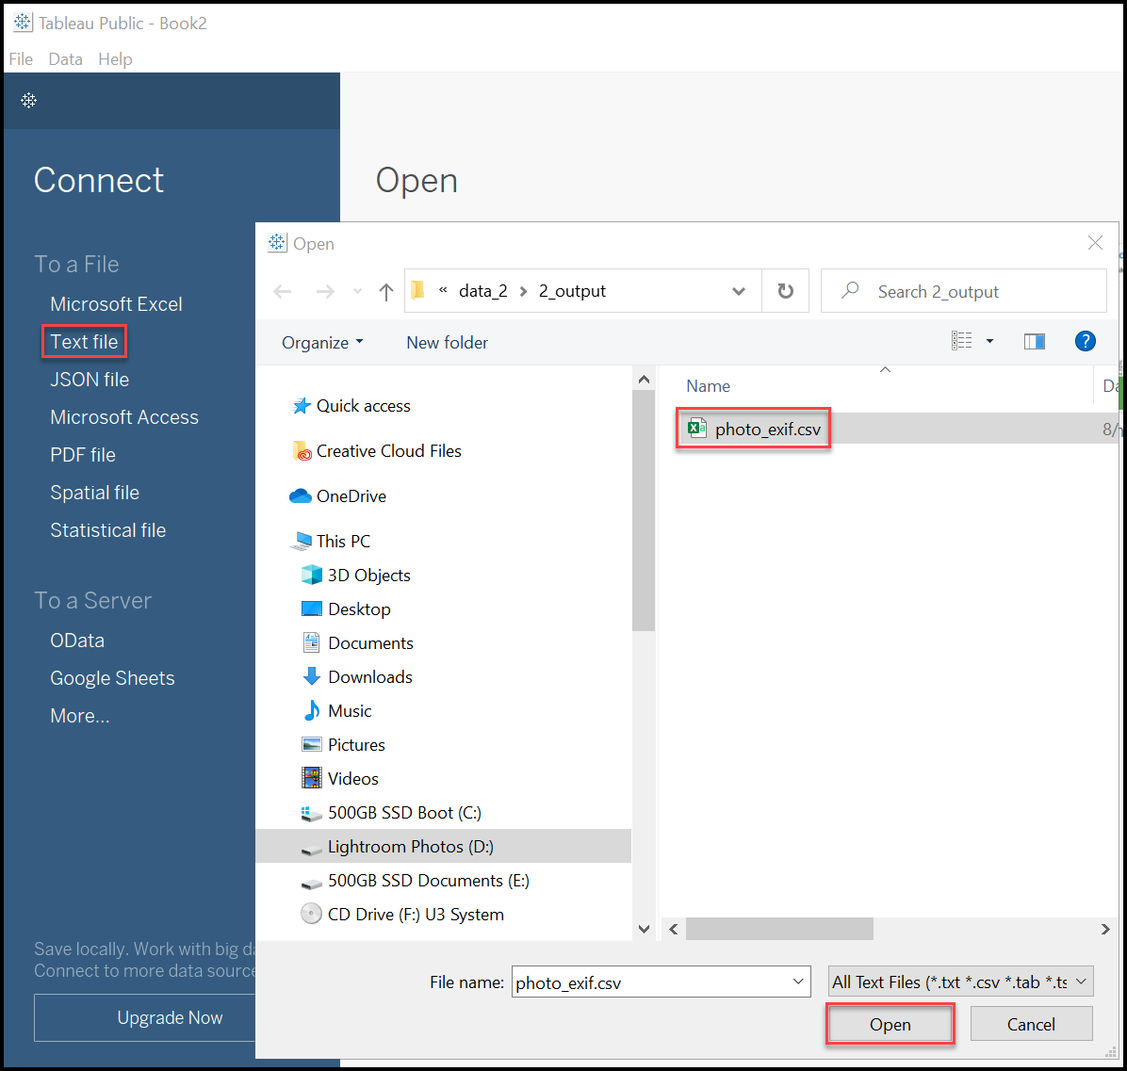Open the File menu
Image resolution: width=1127 pixels, height=1071 pixels.
point(21,59)
